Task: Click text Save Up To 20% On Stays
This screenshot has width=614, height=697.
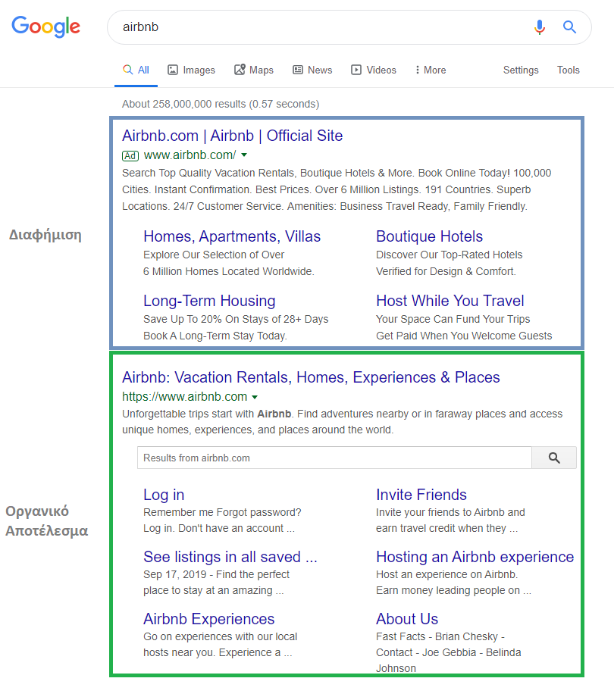Action: pyautogui.click(x=236, y=319)
